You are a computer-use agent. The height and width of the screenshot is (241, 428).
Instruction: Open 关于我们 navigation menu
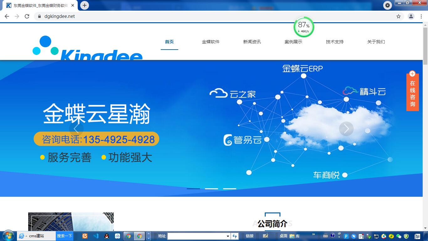(376, 42)
